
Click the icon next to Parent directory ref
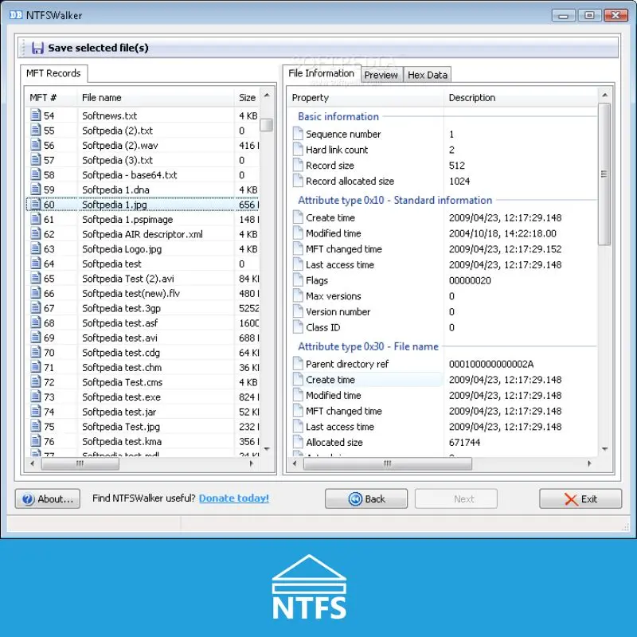298,364
